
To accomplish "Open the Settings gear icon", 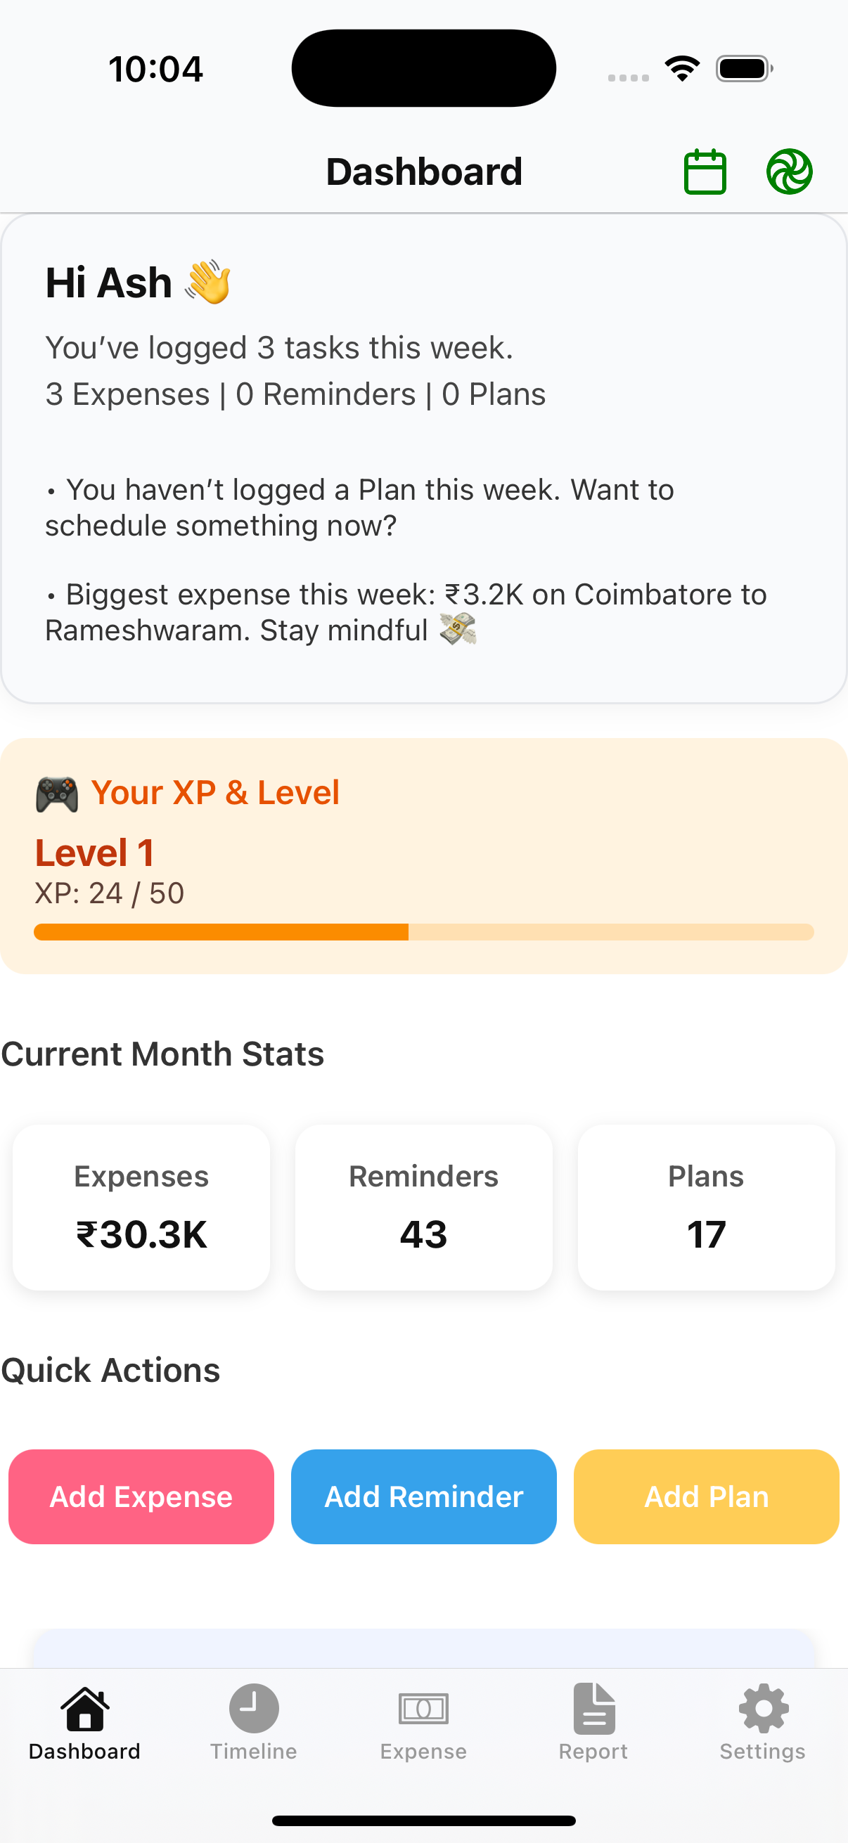I will (x=763, y=1709).
